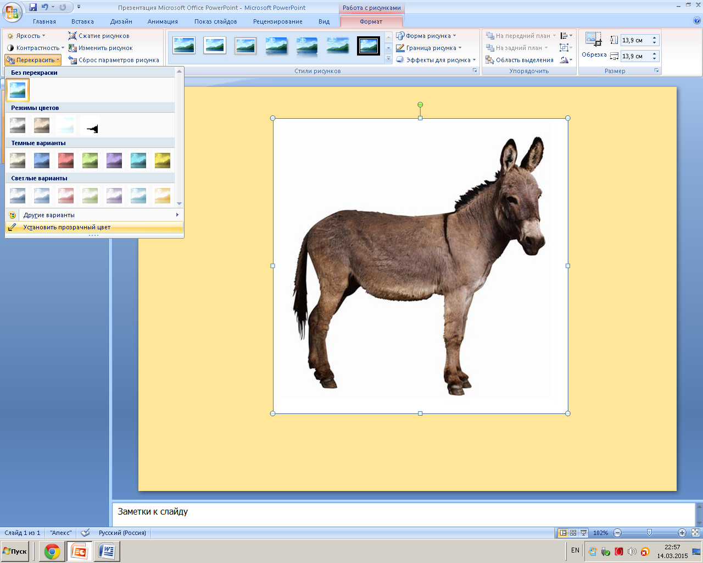This screenshot has width=703, height=563.
Task: Open Стили рисунков dialog launcher
Action: pos(475,71)
